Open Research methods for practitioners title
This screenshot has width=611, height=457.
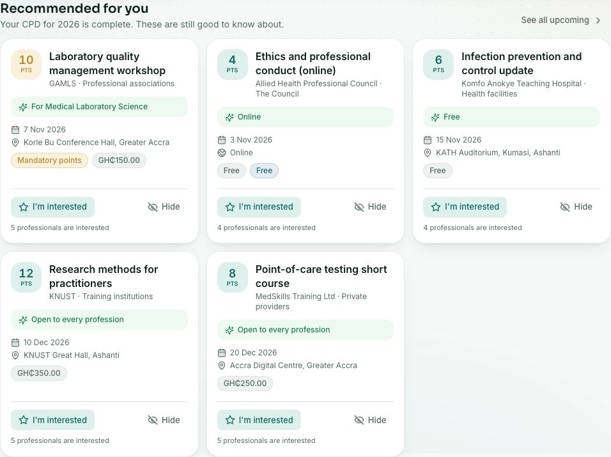[104, 276]
